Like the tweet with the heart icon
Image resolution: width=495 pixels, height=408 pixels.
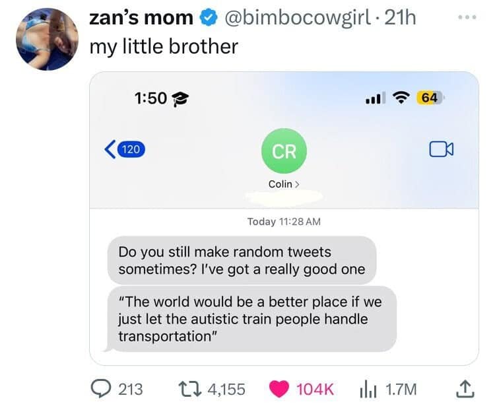(280, 389)
